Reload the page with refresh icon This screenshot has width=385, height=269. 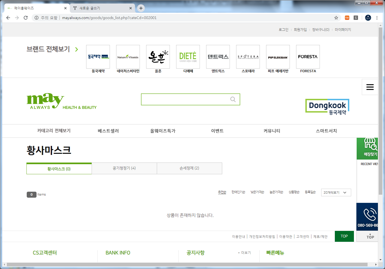click(26, 18)
